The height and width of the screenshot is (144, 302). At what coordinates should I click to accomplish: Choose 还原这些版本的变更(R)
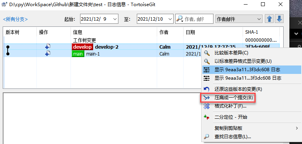pyautogui.click(x=251, y=89)
